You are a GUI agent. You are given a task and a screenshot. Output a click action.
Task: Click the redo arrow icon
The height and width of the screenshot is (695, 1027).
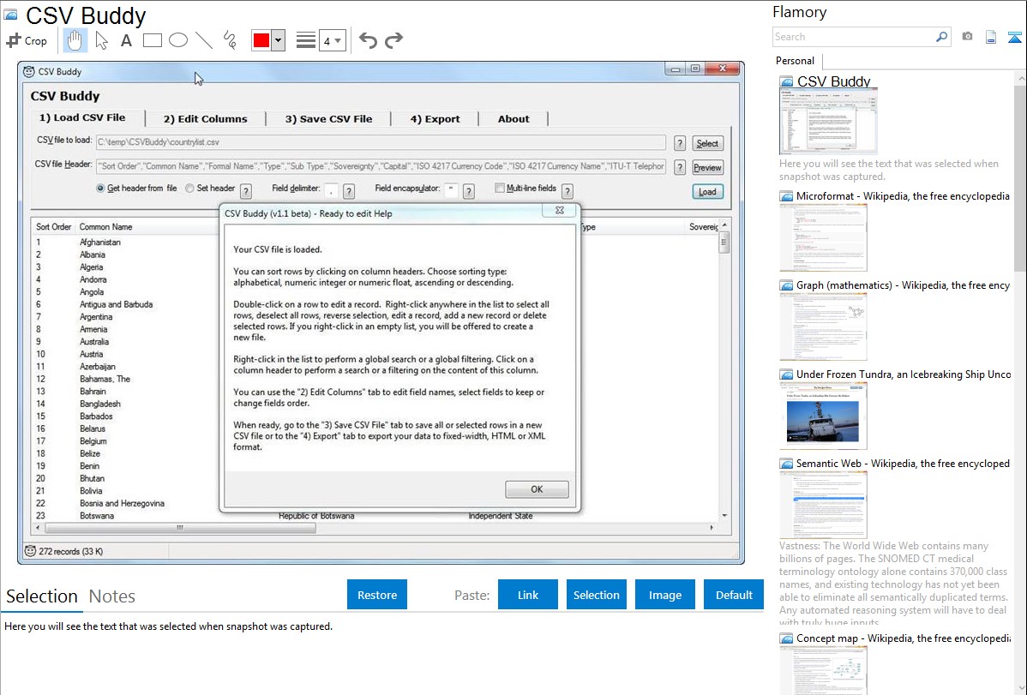point(393,40)
